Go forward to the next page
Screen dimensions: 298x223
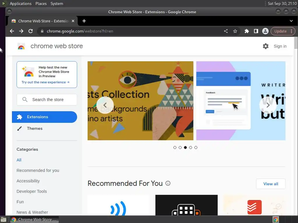pos(21,31)
